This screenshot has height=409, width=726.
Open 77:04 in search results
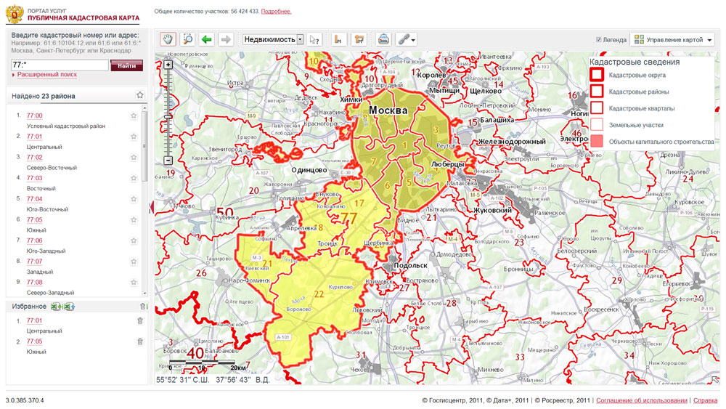34,199
